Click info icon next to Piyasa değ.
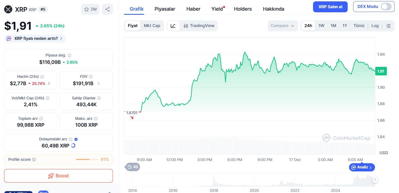Viewport: 399px width, 193px height. click(x=69, y=55)
